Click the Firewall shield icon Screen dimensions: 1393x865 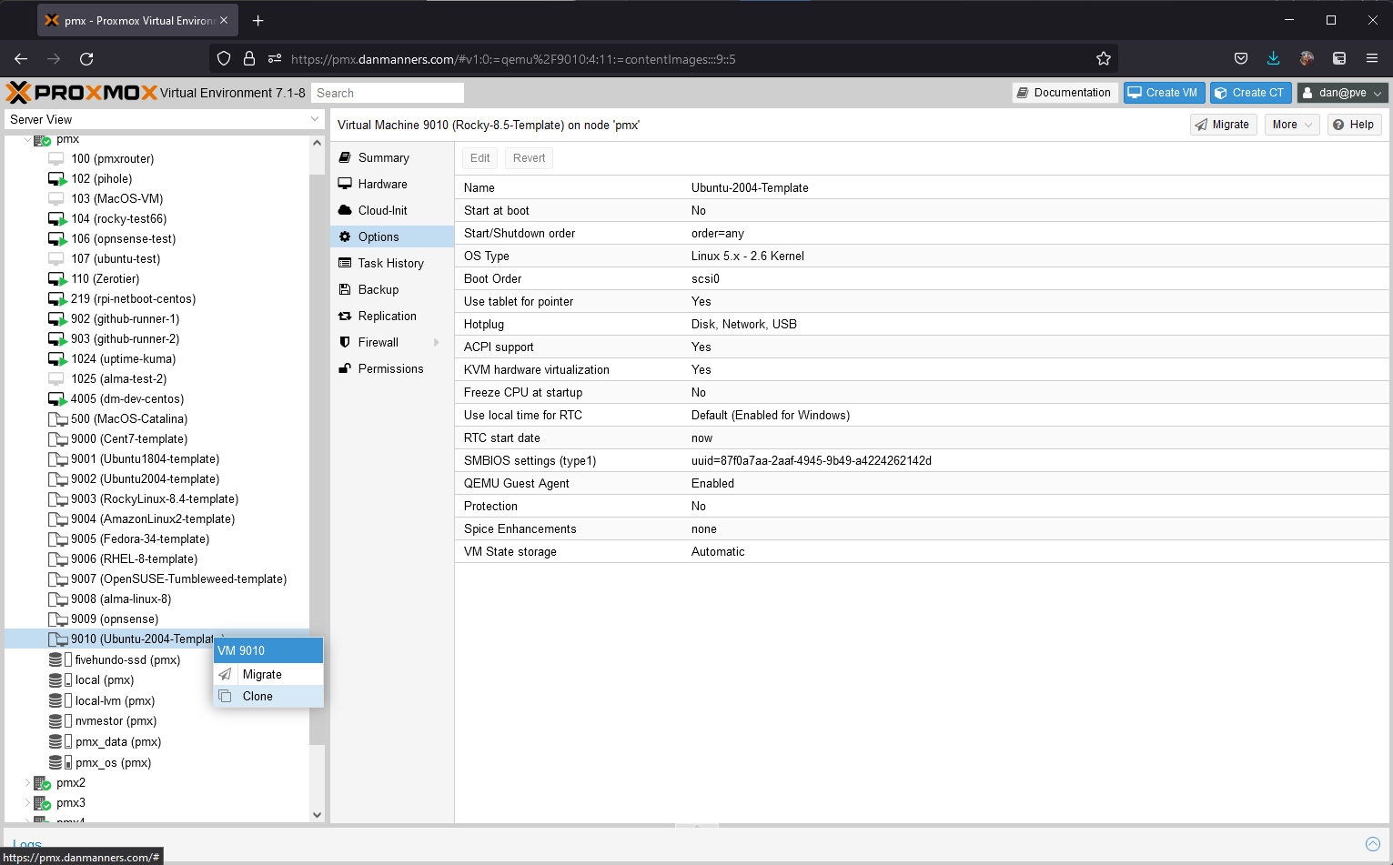pos(345,342)
